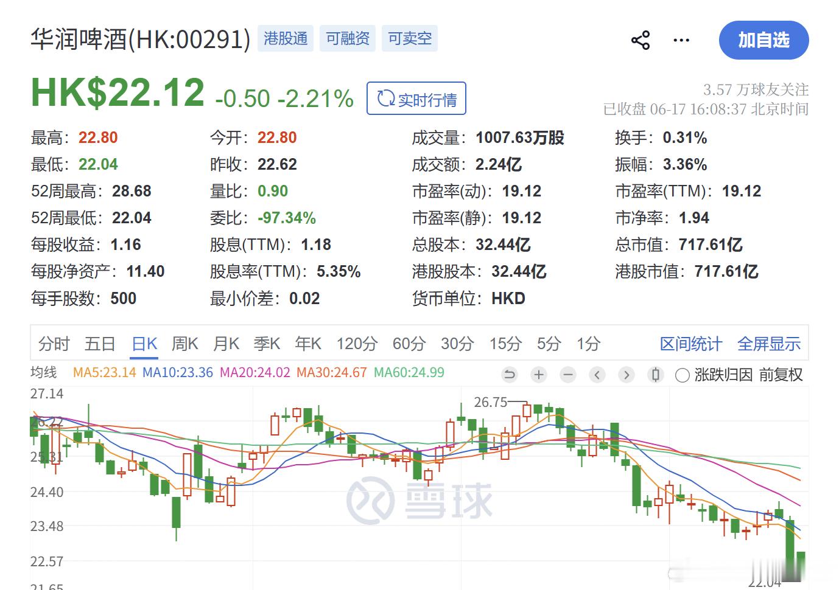Click the 股息率(TTM) value 5.35%

click(339, 271)
